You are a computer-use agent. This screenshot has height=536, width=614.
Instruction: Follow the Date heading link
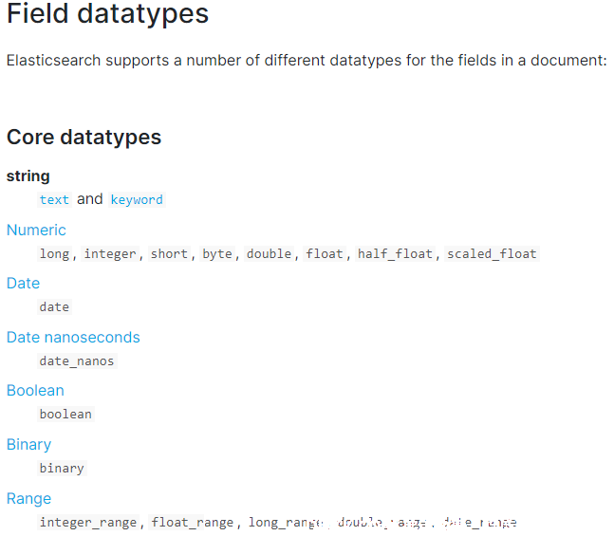point(23,283)
